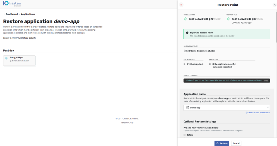Open Applications breadcrumb link
This screenshot has height=146, width=277.
28,14
